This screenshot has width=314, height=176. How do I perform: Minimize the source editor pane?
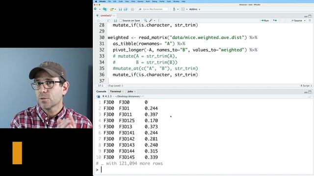click(306, 16)
